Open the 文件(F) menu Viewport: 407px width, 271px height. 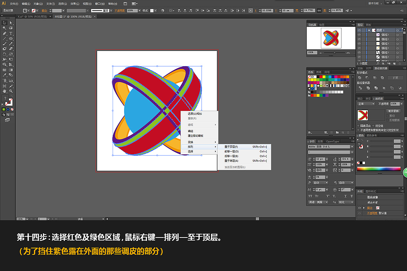(x=14, y=4)
